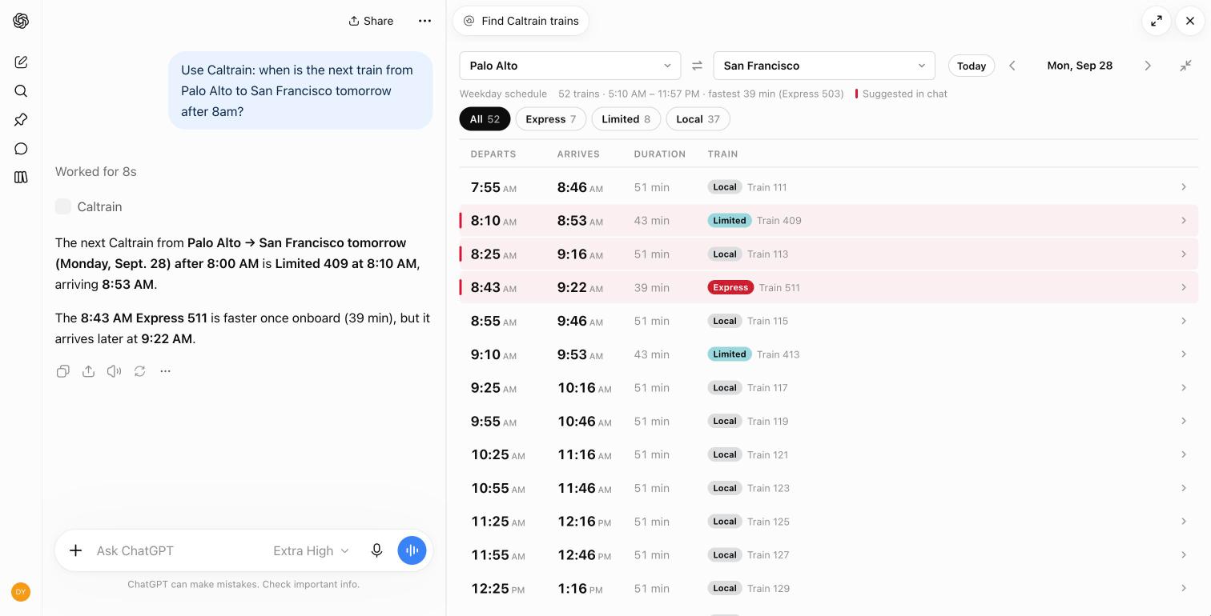Click the 9:22 AM arrival time
The image size is (1211, 616).
click(580, 288)
